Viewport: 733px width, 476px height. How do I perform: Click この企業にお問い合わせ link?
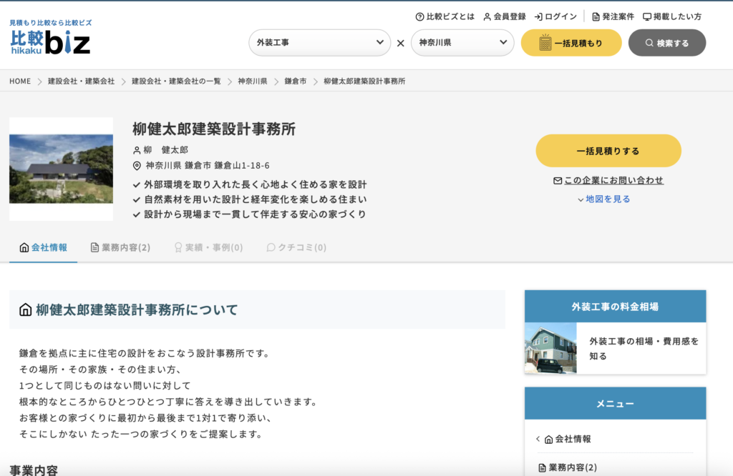coord(608,180)
